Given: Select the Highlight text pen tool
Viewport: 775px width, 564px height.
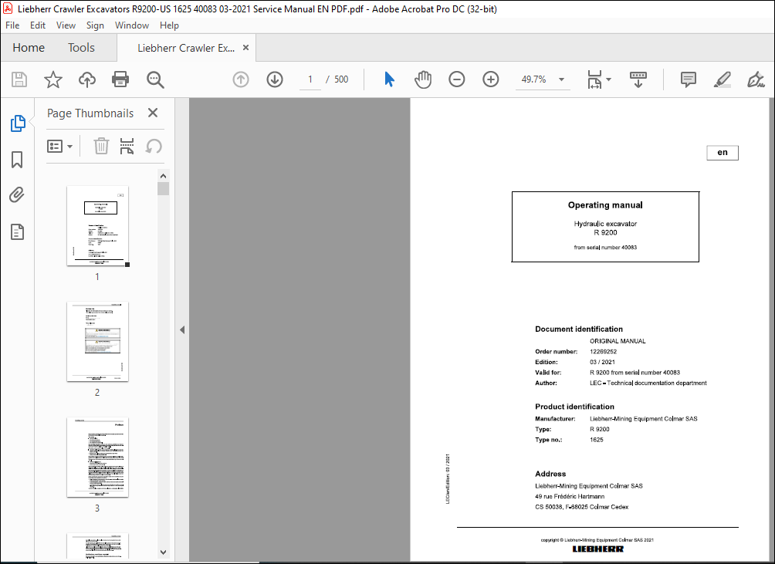Looking at the screenshot, I should [723, 79].
